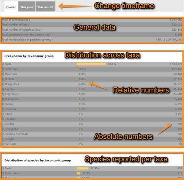Click the Moths absolute count 993
The height and width of the screenshot is (180, 184).
(179, 124)
